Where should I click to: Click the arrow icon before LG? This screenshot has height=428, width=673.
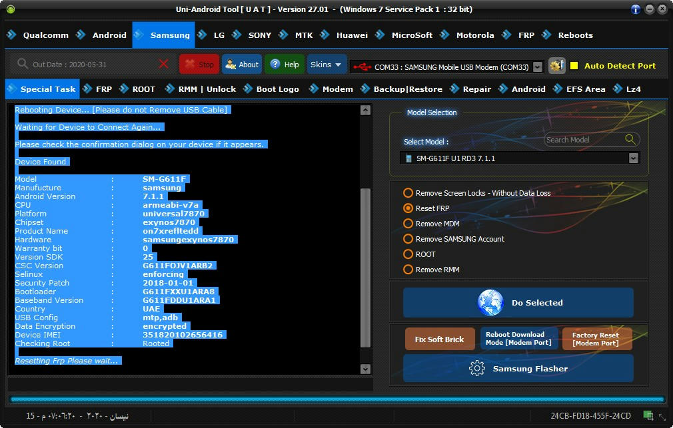tap(202, 35)
